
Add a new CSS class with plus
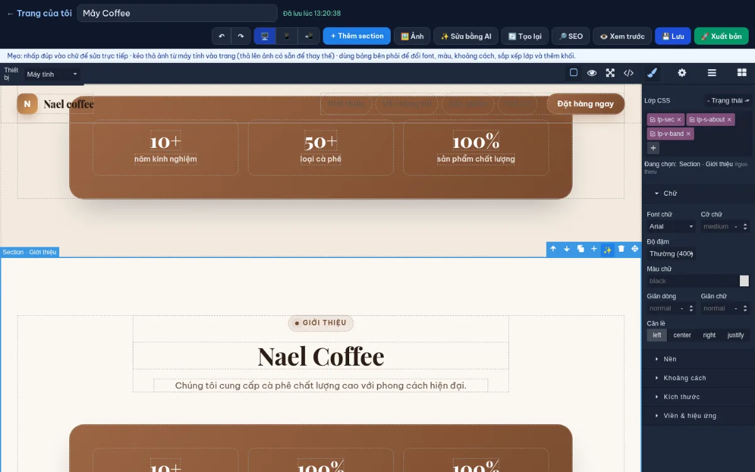pos(653,148)
